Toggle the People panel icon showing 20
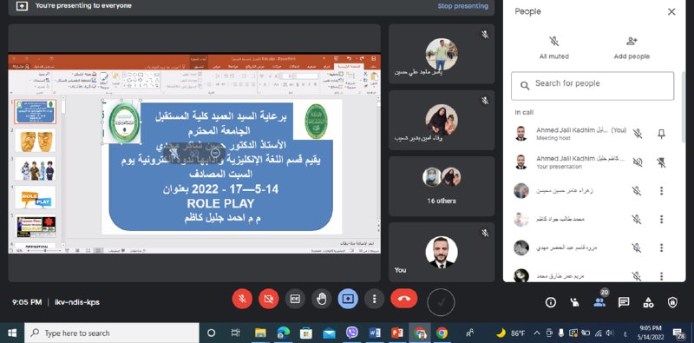Viewport: 694px width, 343px height. (x=599, y=301)
